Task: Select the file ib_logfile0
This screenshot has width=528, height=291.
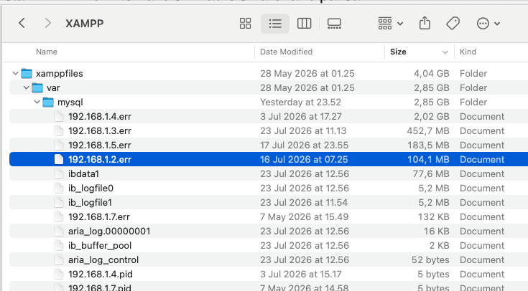Action: [269, 189]
